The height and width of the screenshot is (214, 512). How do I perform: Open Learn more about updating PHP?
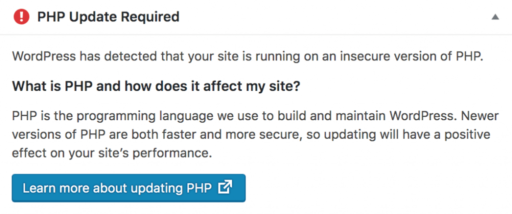[128, 188]
